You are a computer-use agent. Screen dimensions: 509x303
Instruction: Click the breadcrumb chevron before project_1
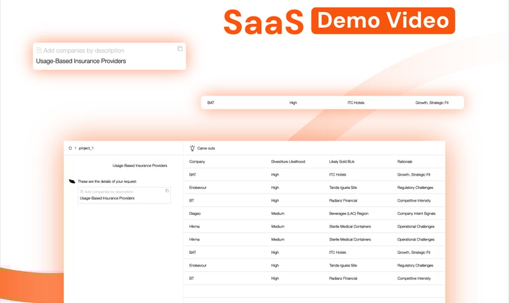(76, 148)
